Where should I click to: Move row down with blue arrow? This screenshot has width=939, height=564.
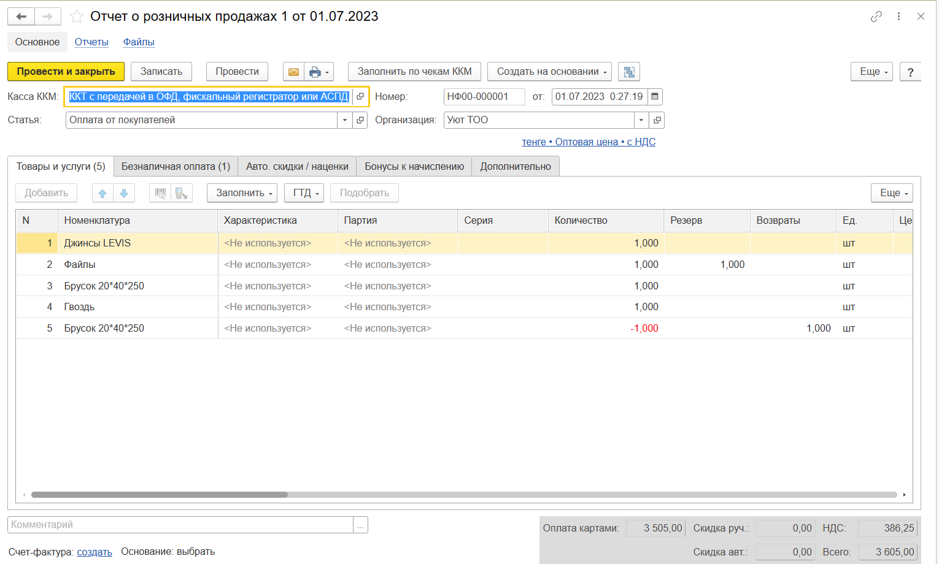click(x=124, y=193)
